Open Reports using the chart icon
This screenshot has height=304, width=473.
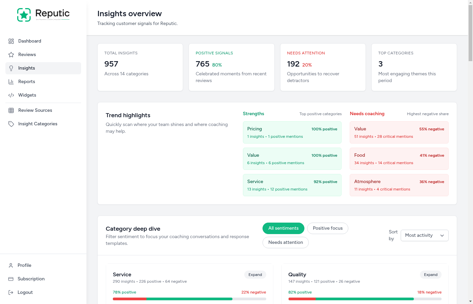11,81
